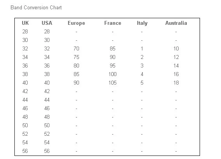Click the Australia column header
The image size is (221, 159).
[176, 23]
